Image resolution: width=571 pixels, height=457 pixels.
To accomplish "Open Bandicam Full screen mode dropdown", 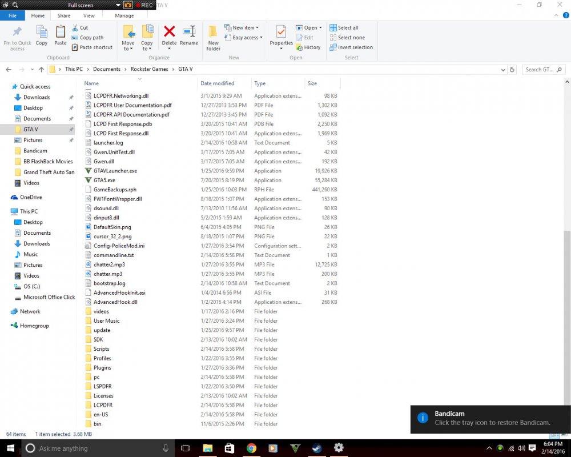I will click(118, 5).
